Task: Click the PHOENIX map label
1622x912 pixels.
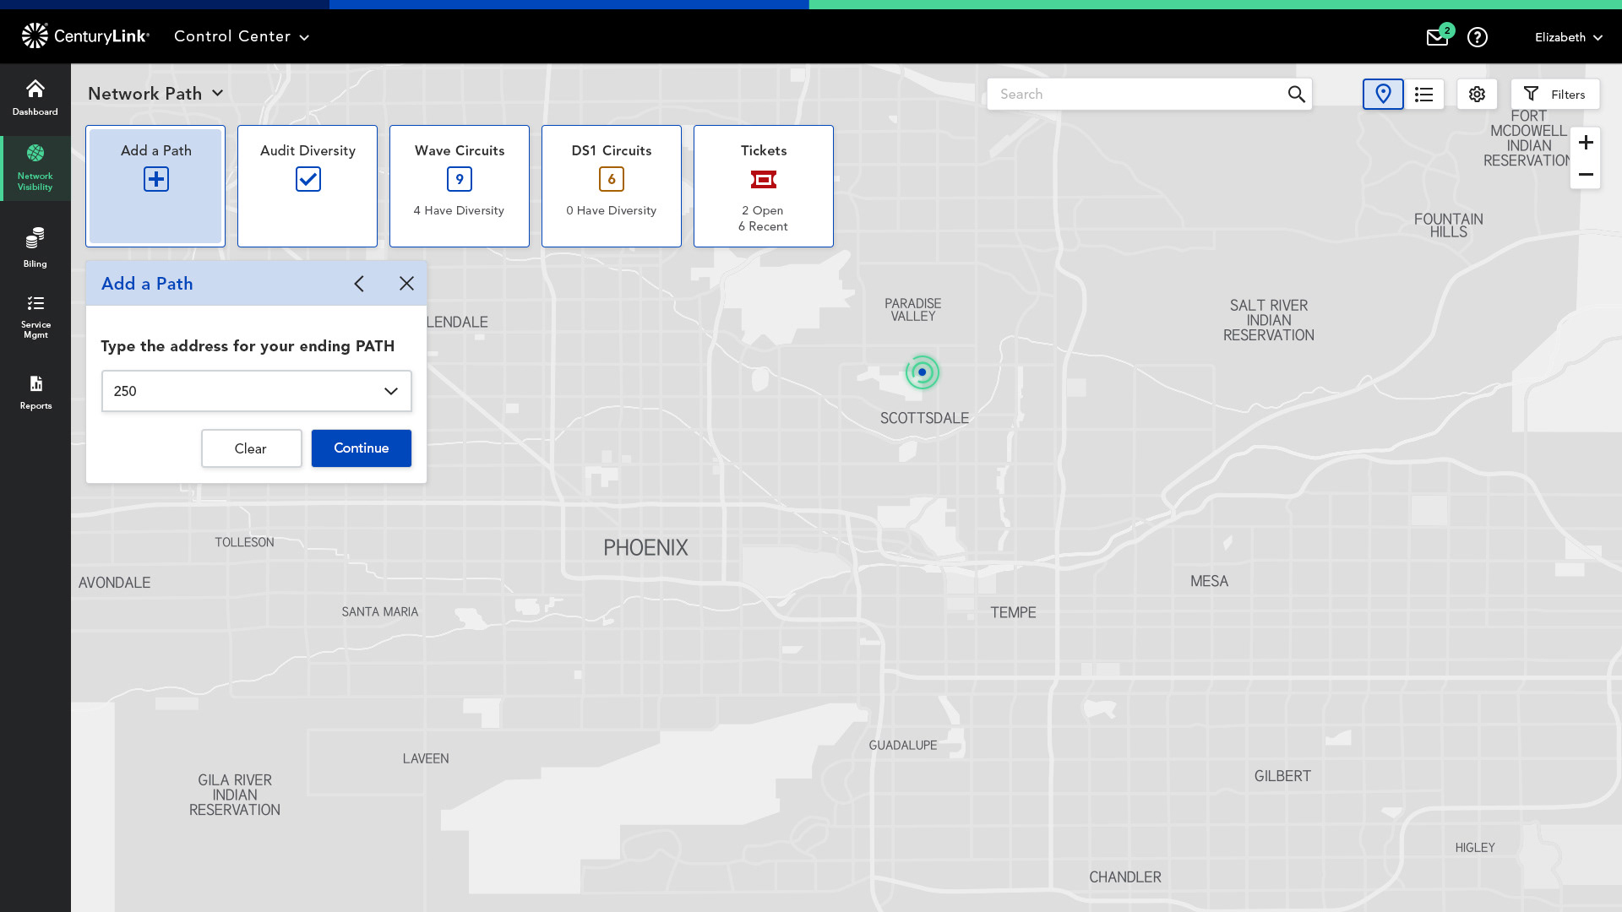Action: pyautogui.click(x=645, y=547)
